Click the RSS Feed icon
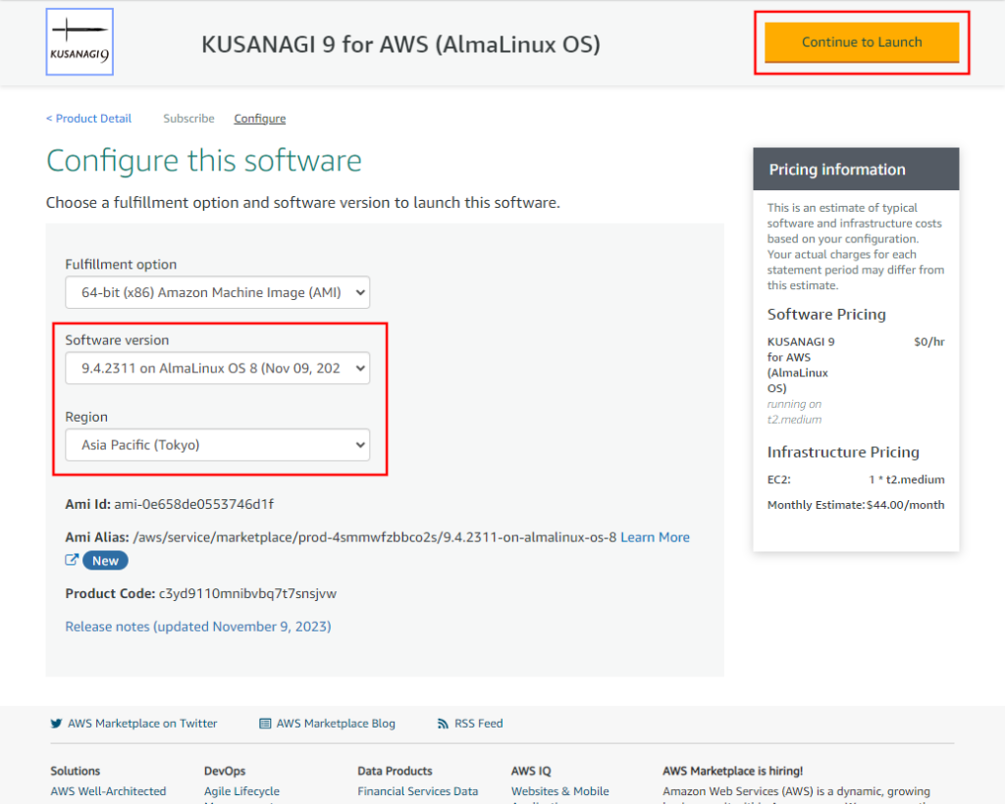Image resolution: width=1005 pixels, height=804 pixels. pyautogui.click(x=443, y=724)
